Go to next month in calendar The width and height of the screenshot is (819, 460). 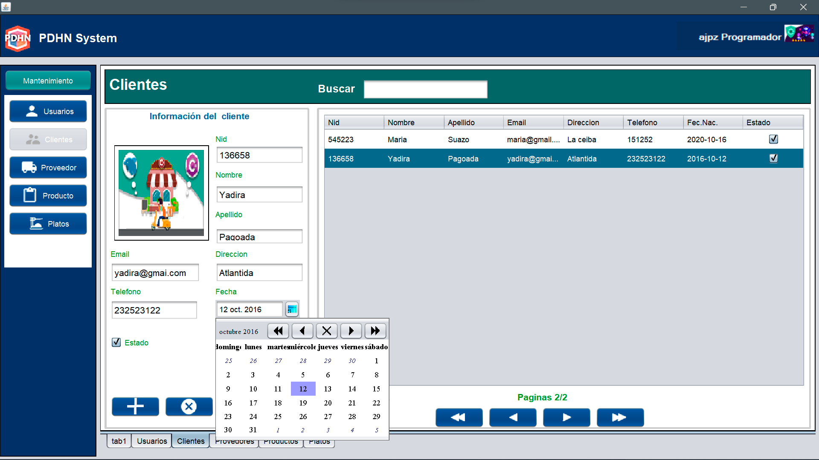(351, 331)
